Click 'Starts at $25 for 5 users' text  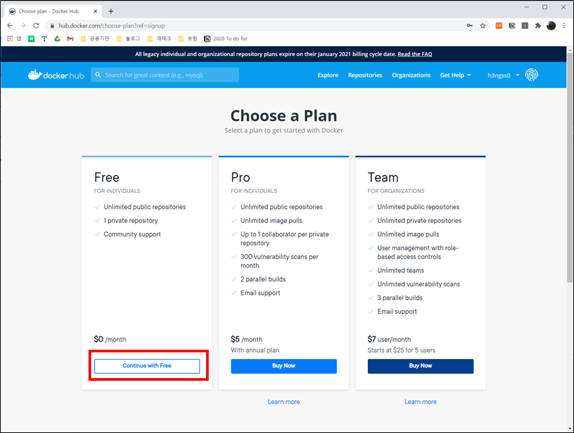pos(402,350)
